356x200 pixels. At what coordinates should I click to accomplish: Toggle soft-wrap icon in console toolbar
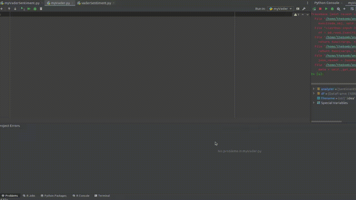point(352,9)
